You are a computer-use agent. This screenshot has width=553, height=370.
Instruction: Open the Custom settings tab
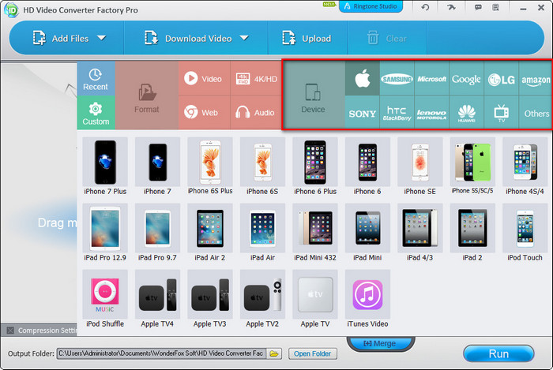point(96,112)
